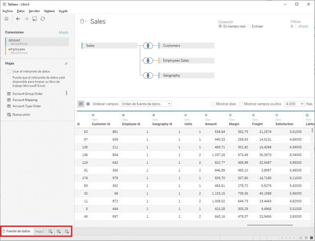Screen dimensions: 315x241
Task: Click the back arrow in the toolbar
Action: pos(18,19)
